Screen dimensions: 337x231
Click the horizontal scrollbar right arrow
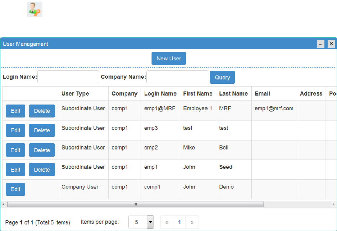tap(333, 204)
